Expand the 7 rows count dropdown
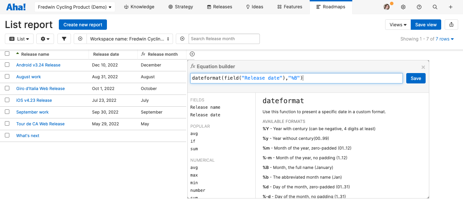The height and width of the screenshot is (206, 463). click(x=445, y=39)
